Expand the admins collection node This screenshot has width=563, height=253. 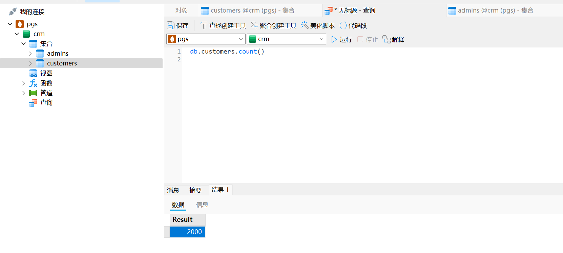click(30, 54)
